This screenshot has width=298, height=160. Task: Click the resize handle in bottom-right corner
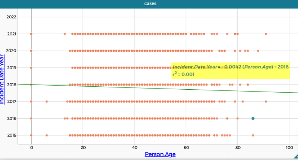tap(295, 157)
